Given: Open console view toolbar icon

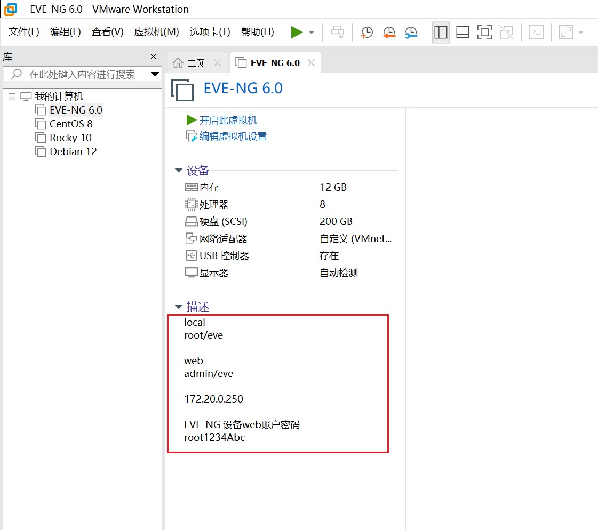Looking at the screenshot, I should 536,32.
